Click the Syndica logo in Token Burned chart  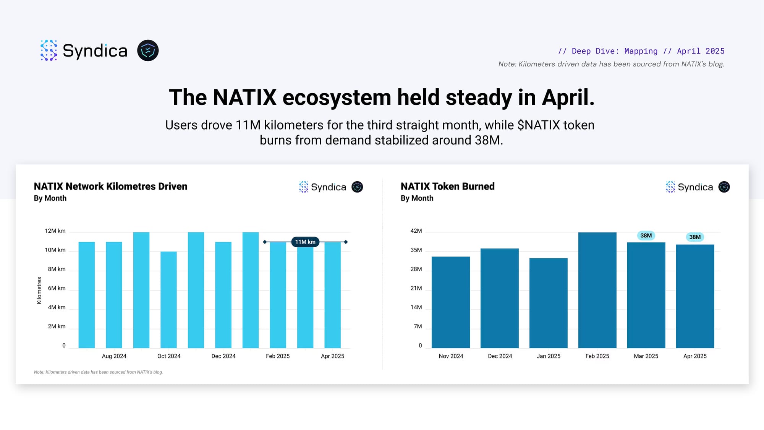[689, 187]
